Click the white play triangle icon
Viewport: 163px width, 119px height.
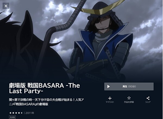[x=108, y=87]
